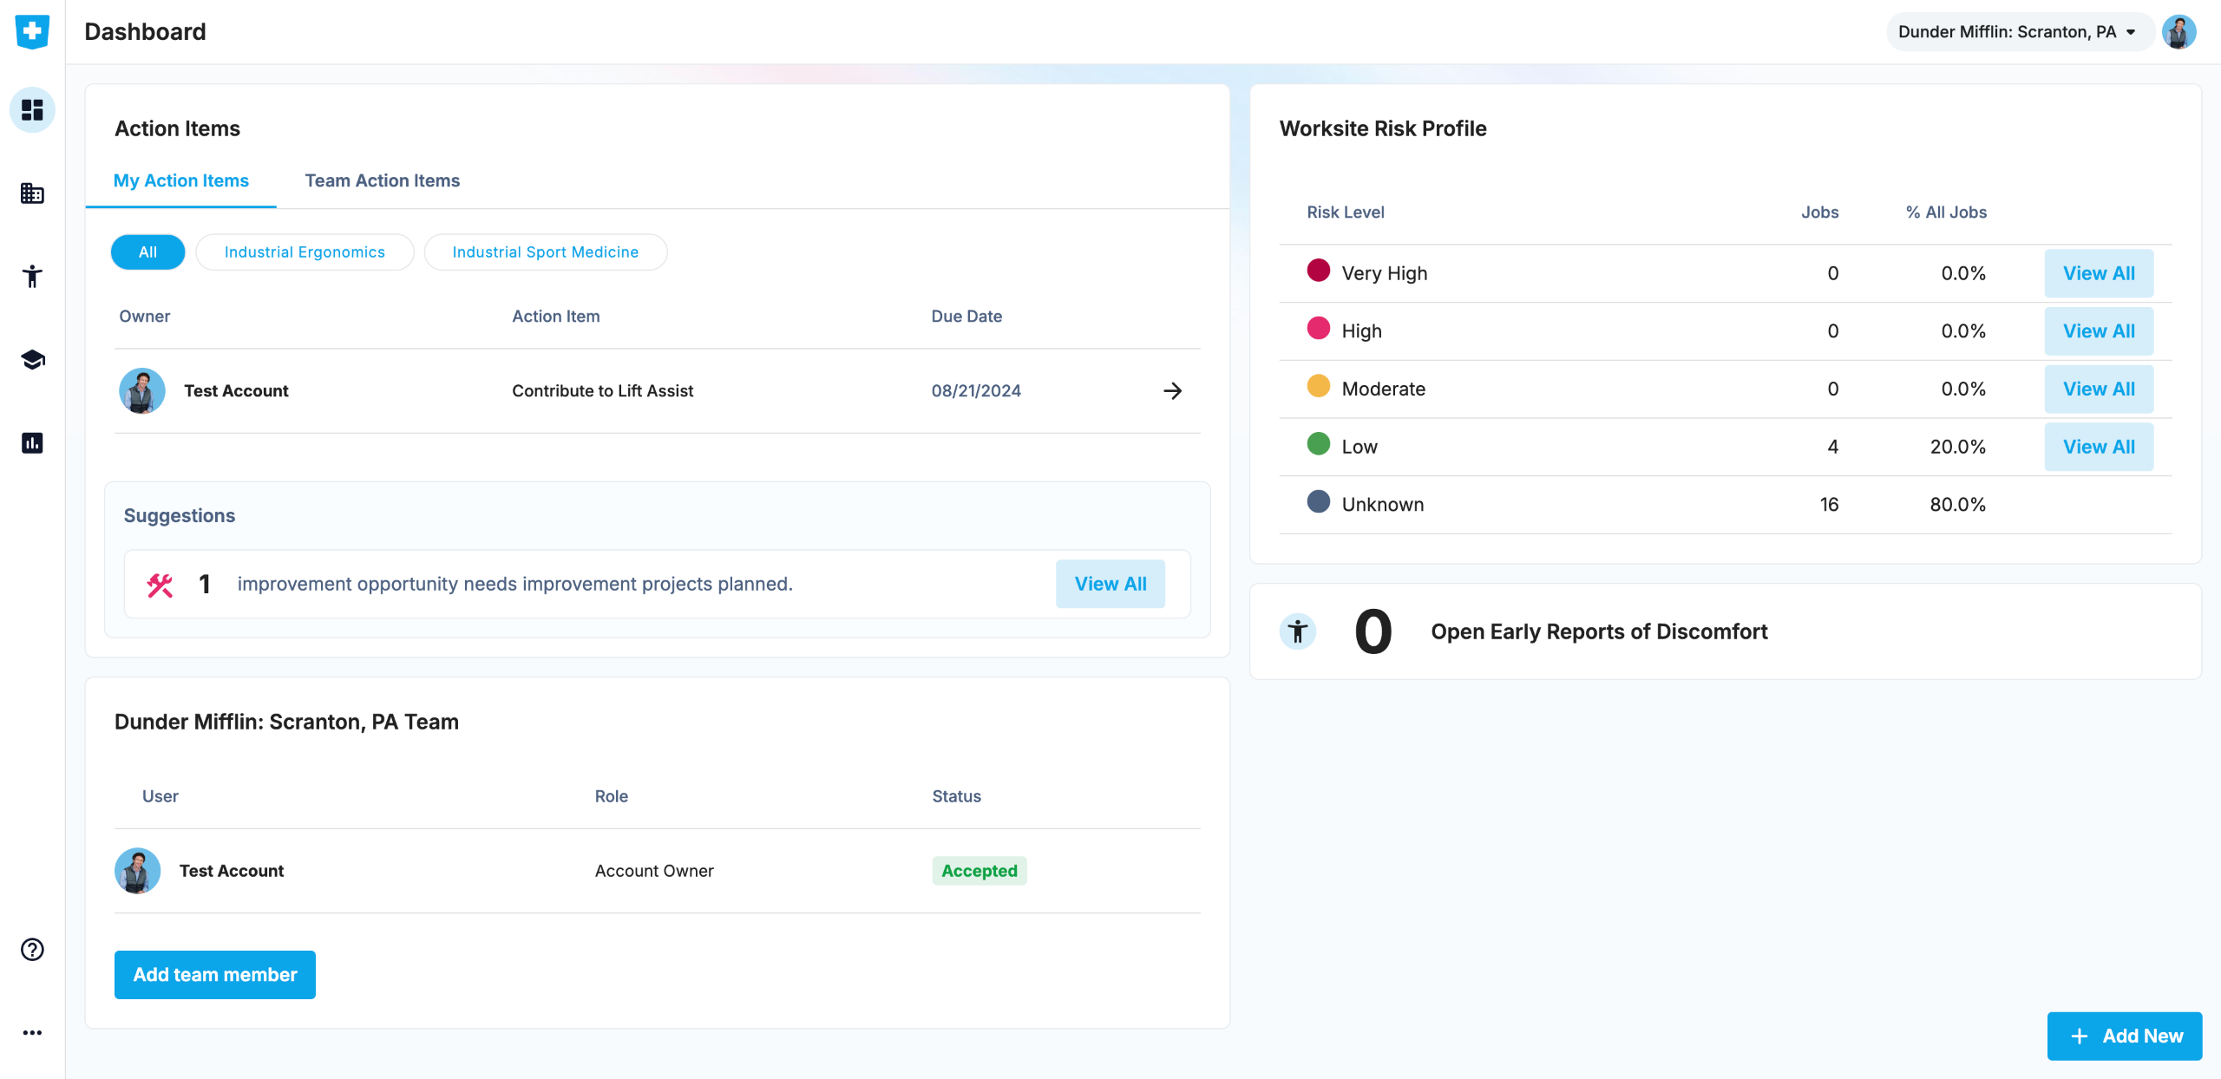This screenshot has width=2221, height=1079.
Task: Open the three-dots more menu icon
Action: pyautogui.click(x=32, y=1033)
